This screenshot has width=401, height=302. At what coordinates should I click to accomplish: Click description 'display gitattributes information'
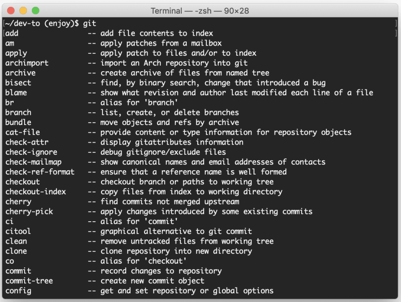[x=172, y=142]
